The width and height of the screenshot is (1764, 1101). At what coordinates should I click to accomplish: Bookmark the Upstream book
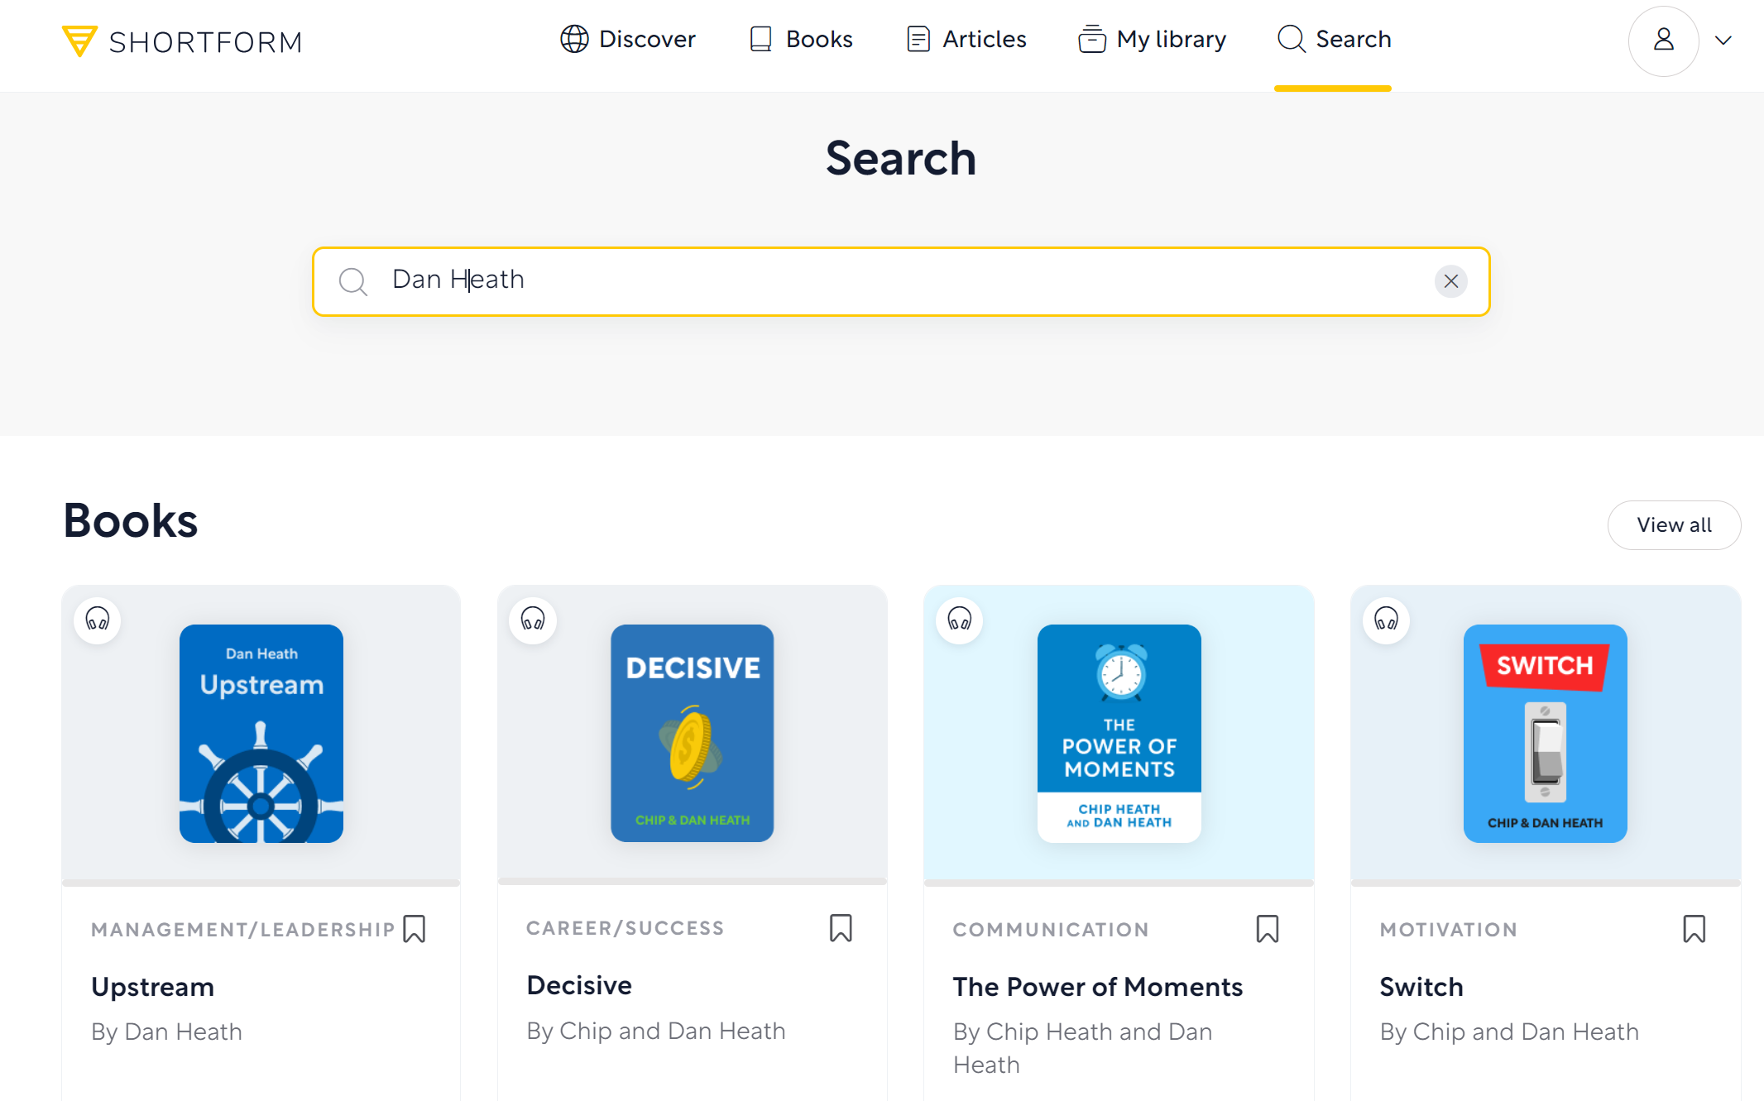click(415, 929)
